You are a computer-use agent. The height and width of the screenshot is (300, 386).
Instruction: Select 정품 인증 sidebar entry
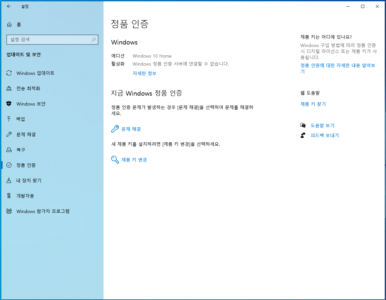(52, 165)
